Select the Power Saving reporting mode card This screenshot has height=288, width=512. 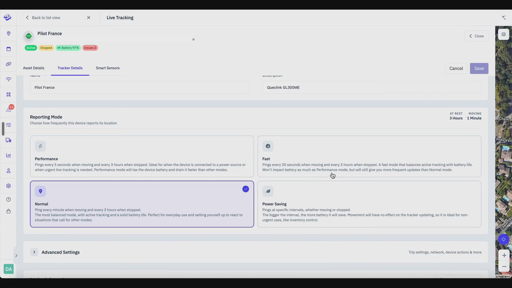coord(369,204)
